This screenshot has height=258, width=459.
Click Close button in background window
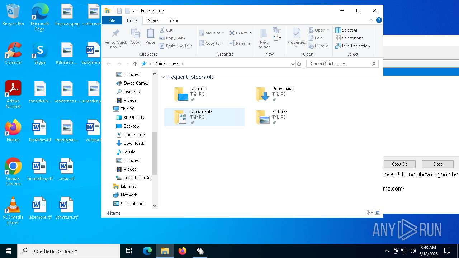[x=438, y=164]
